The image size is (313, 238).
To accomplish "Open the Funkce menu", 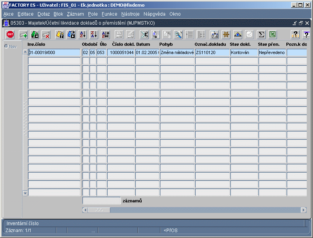I will [x=110, y=14].
